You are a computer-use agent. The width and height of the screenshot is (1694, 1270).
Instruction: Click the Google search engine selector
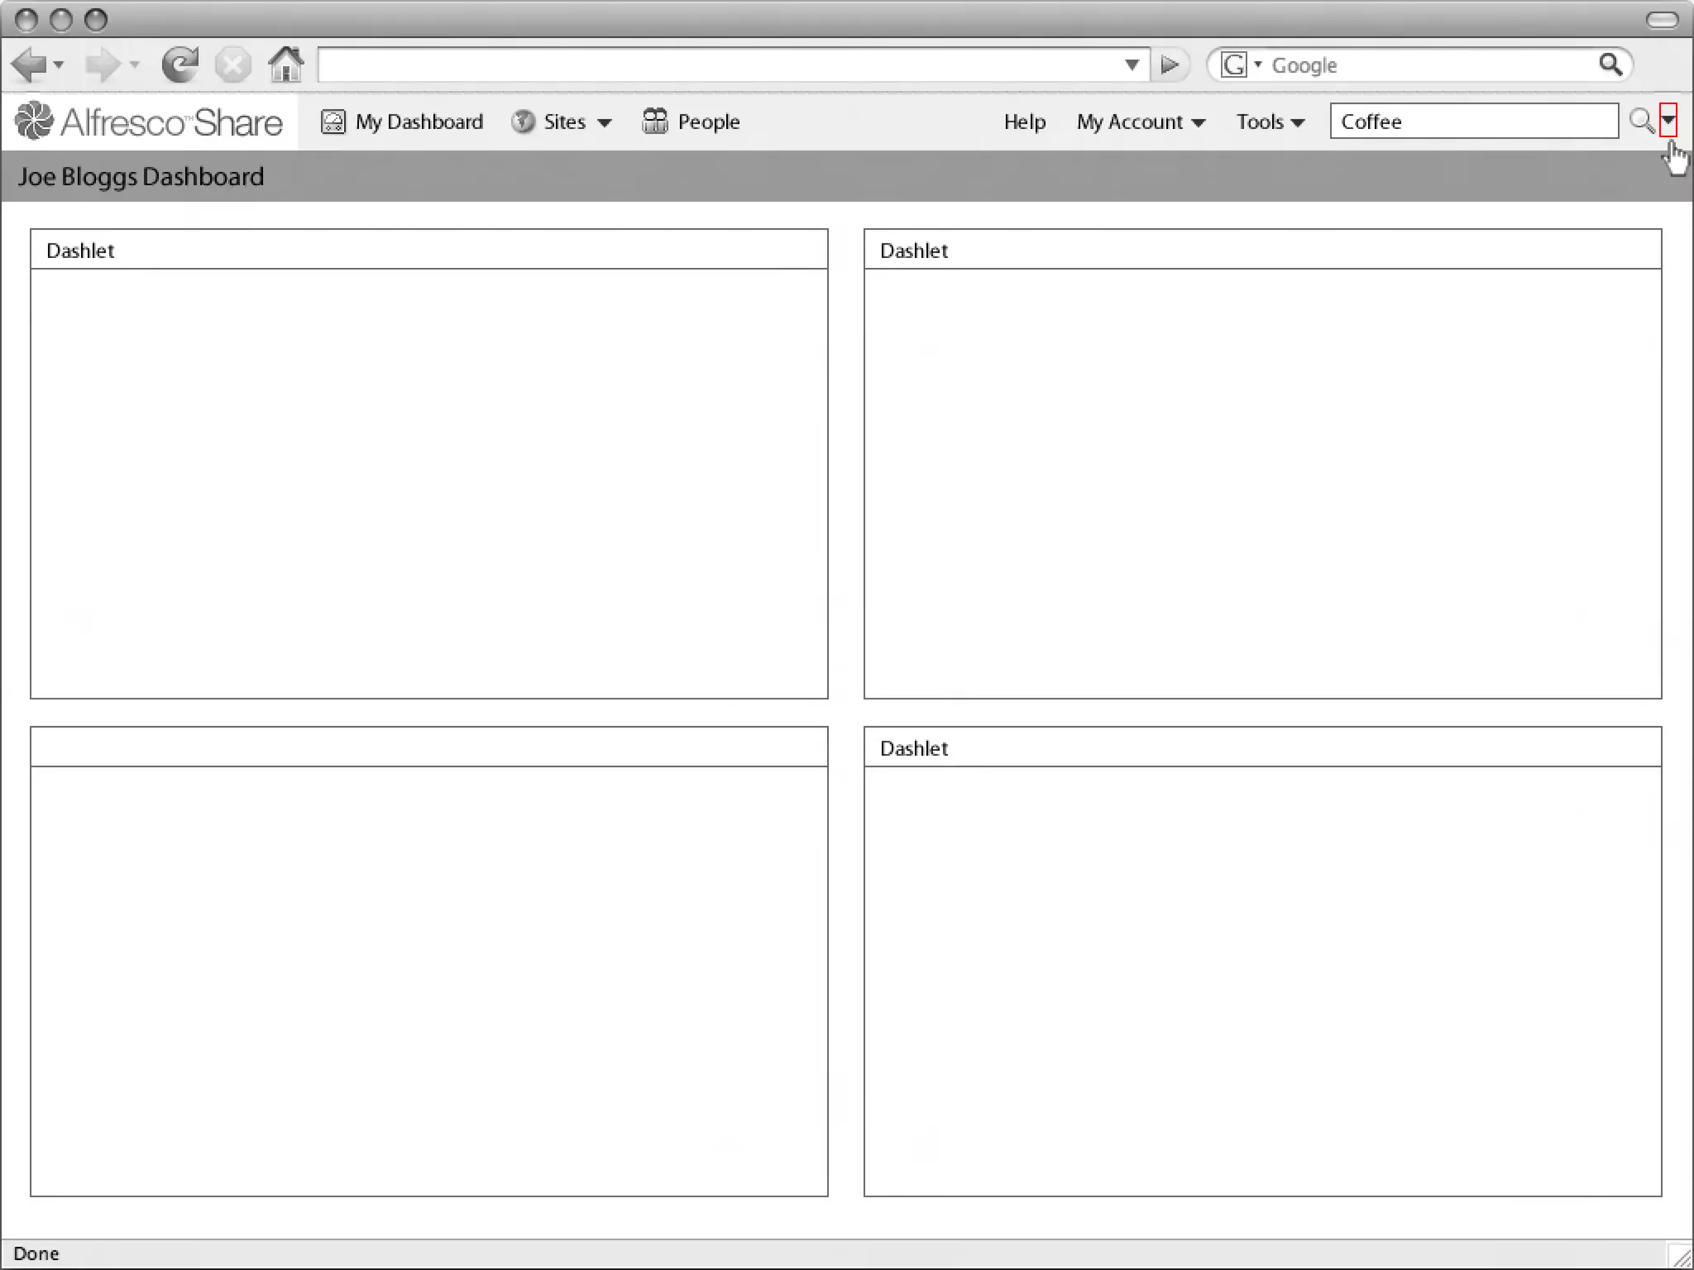[1240, 64]
